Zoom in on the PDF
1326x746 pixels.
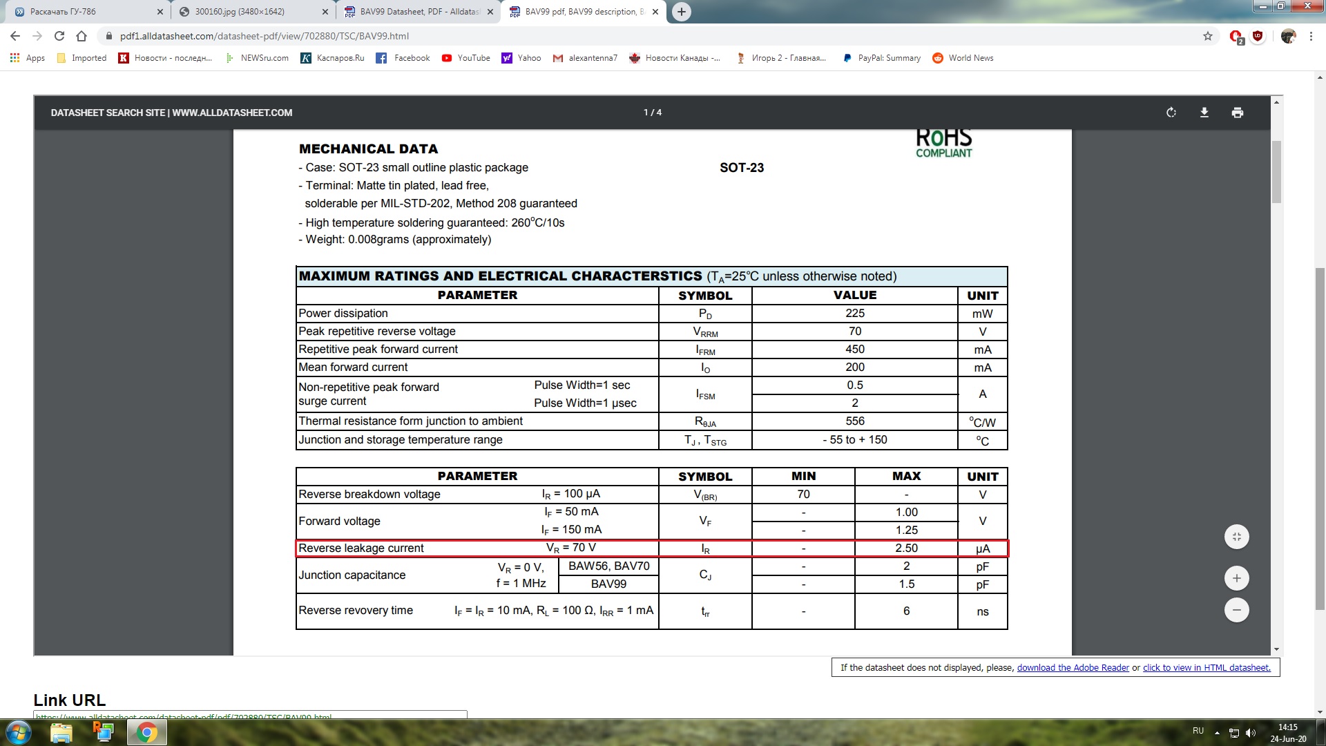point(1237,578)
